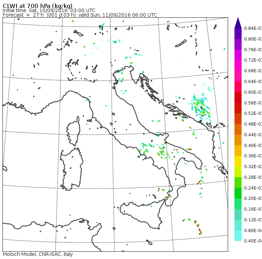The height and width of the screenshot is (259, 262).
Task: Click the yellow swatch between 0.32E-03 and 0.36E-03
Action: pos(238,161)
